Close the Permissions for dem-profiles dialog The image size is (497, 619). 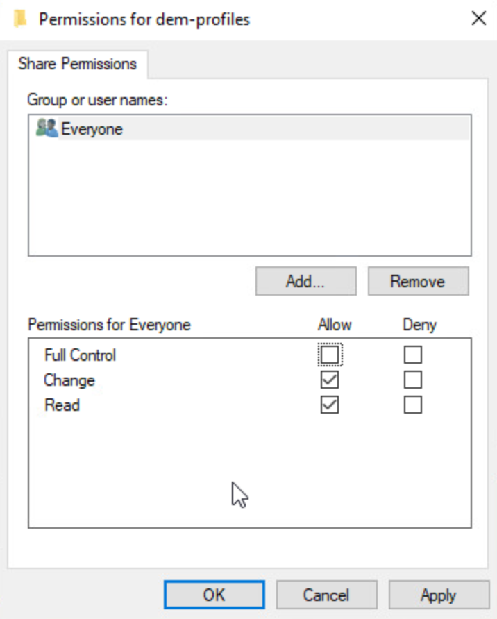(x=478, y=19)
